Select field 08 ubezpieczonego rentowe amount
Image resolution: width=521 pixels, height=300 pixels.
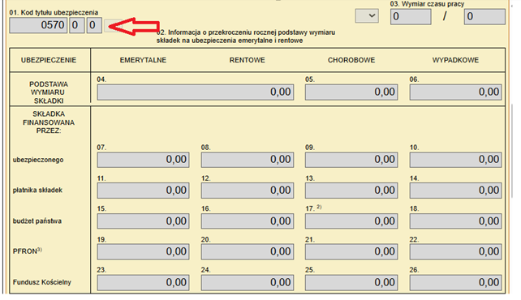pyautogui.click(x=248, y=160)
